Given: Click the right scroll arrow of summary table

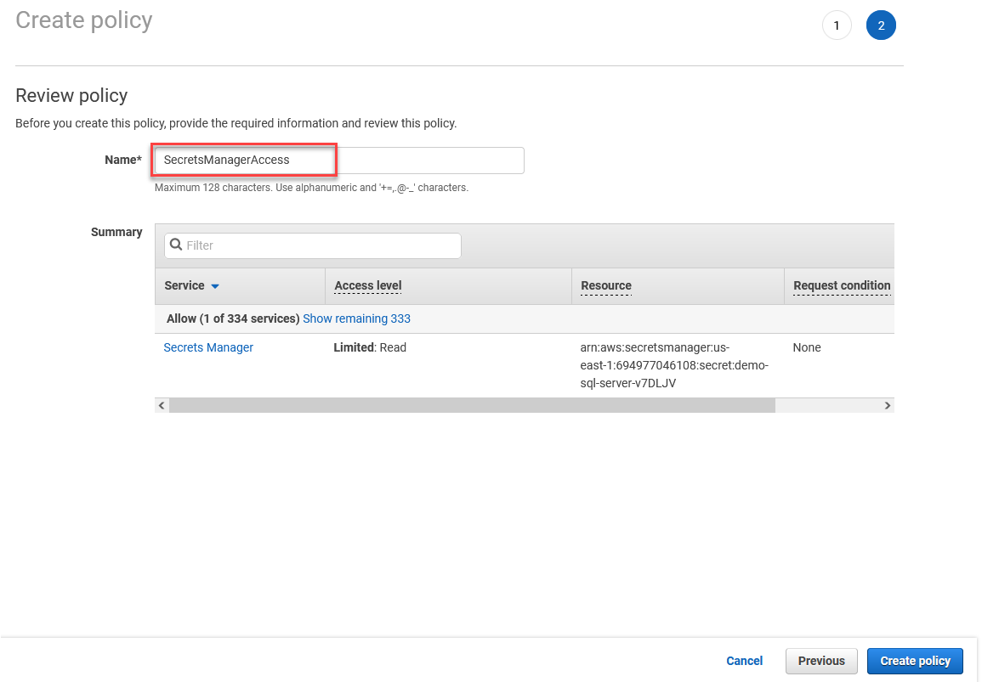Looking at the screenshot, I should (887, 405).
